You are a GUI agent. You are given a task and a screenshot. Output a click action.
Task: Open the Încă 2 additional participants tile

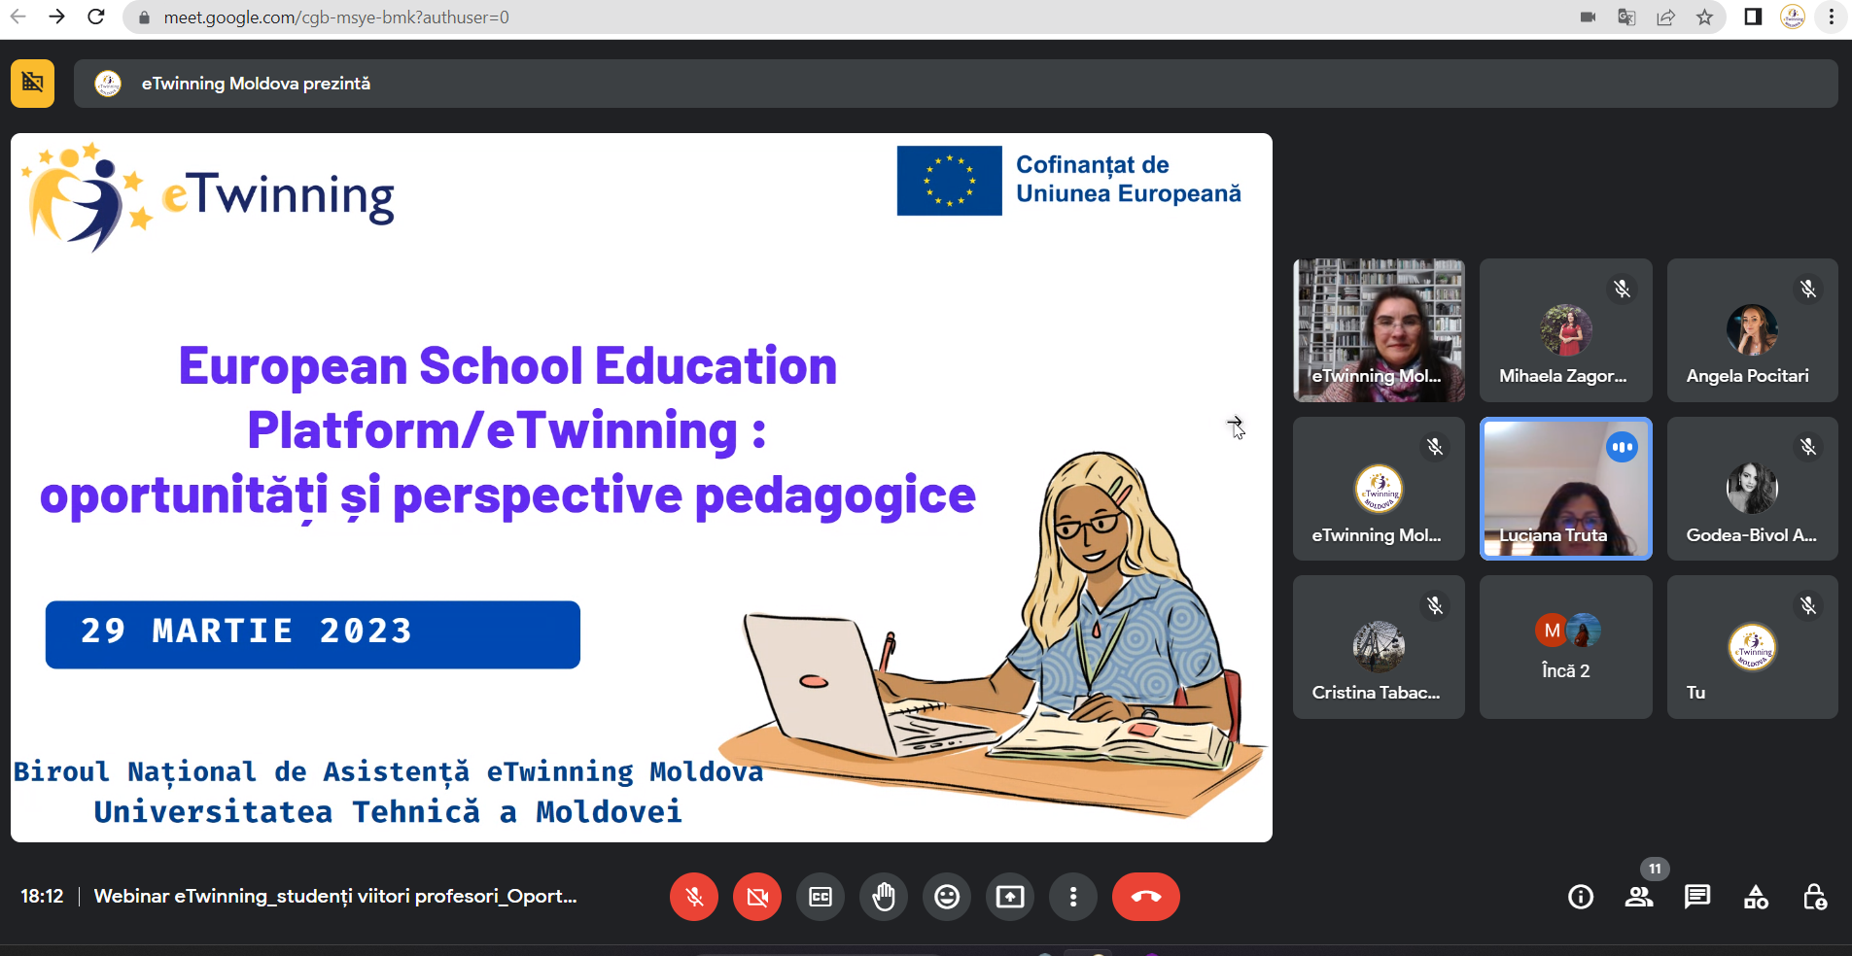coord(1565,647)
